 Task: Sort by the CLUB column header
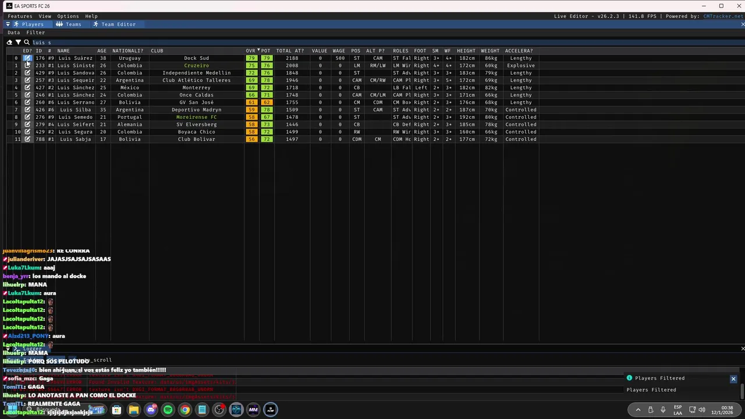coord(157,51)
